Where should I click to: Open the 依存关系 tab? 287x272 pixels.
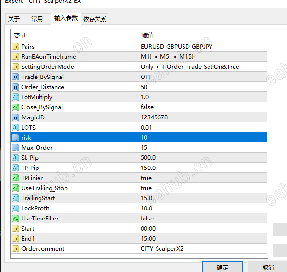(95, 19)
